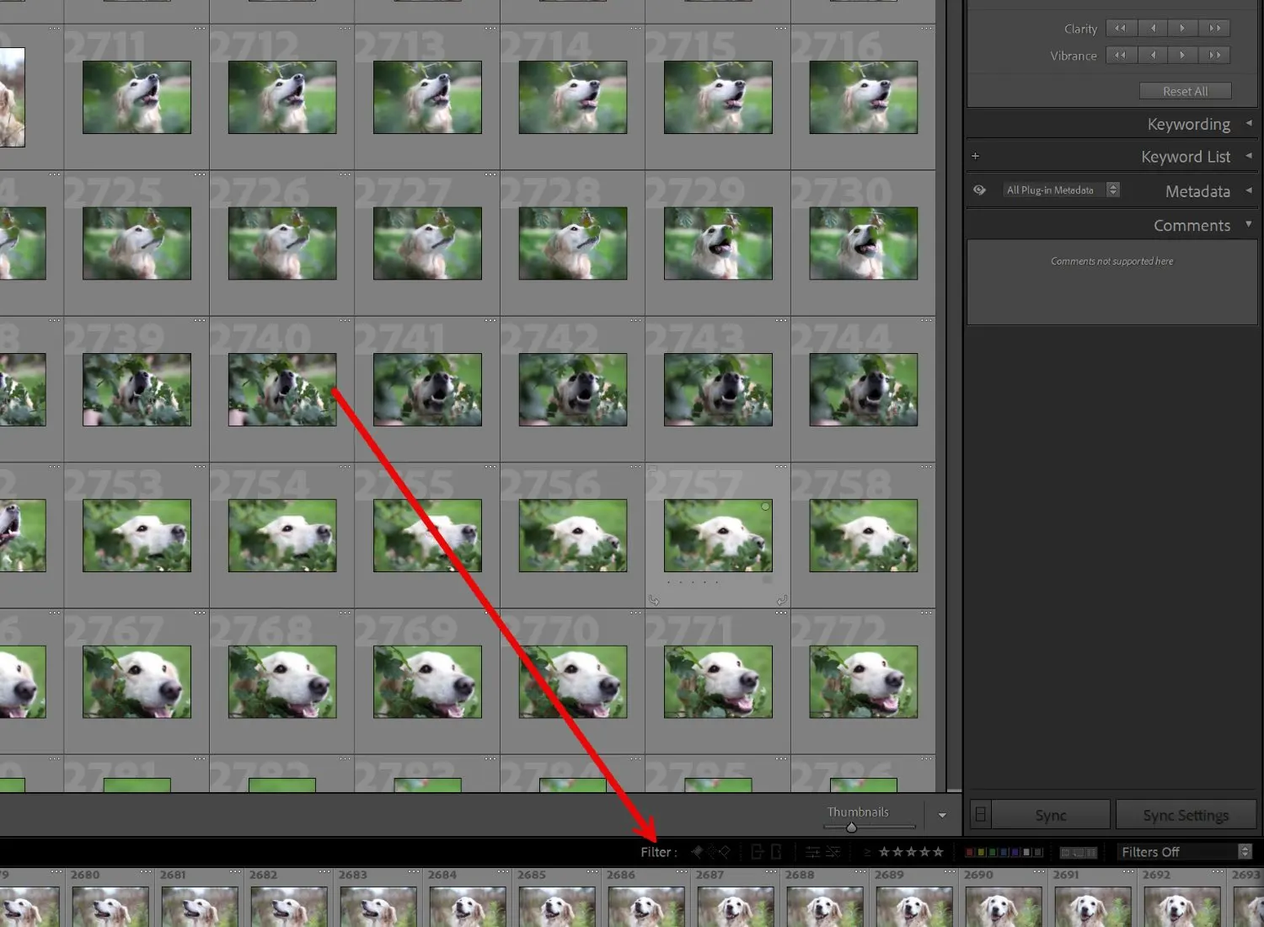
Task: Click the five-star rating filter star
Action: tap(938, 851)
